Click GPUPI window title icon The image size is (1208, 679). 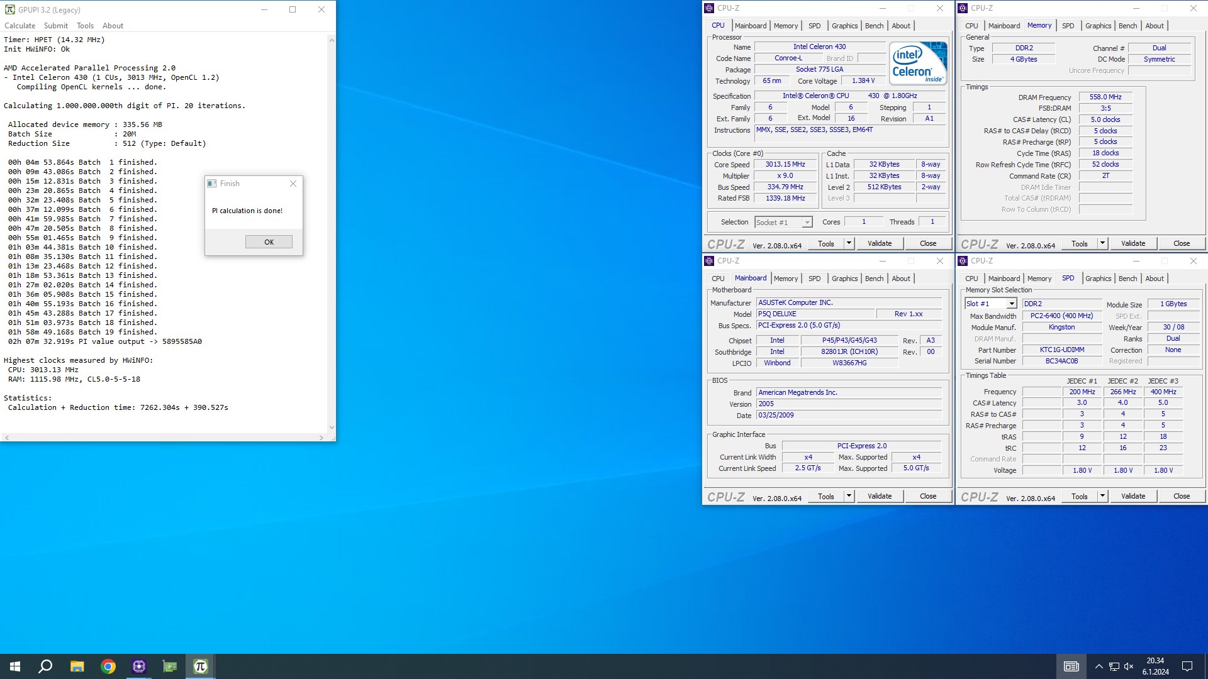click(x=9, y=9)
